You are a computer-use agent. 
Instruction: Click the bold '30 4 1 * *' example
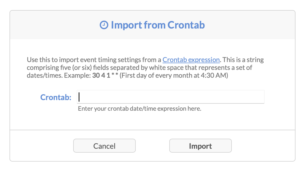click(x=105, y=76)
